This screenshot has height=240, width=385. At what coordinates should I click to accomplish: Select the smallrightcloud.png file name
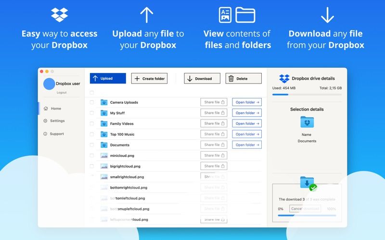click(x=127, y=177)
